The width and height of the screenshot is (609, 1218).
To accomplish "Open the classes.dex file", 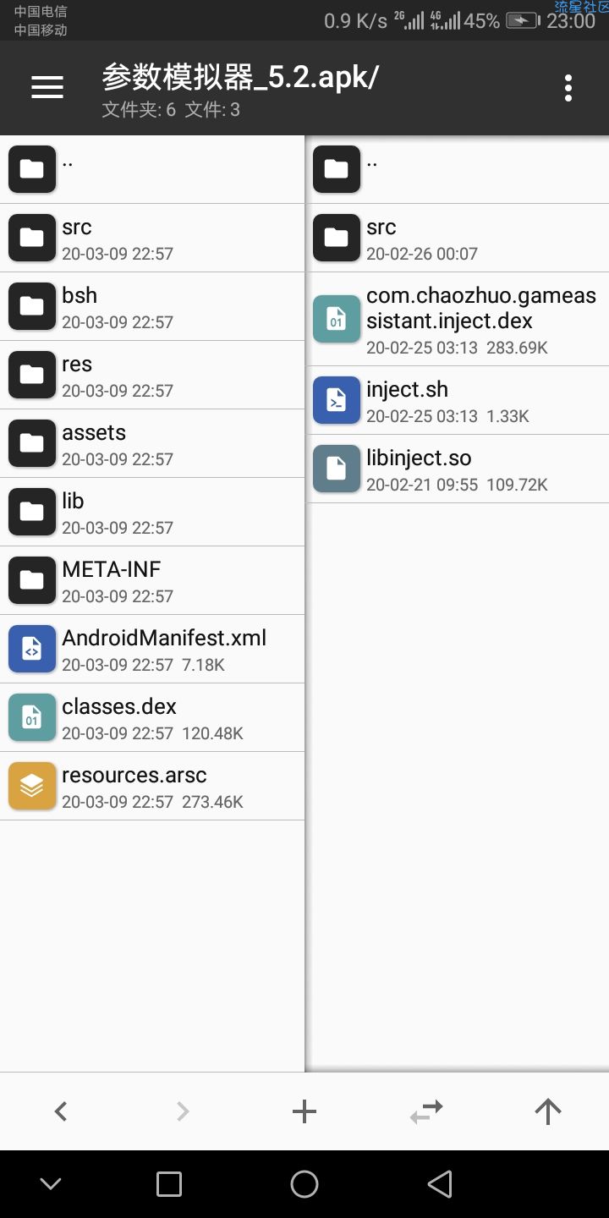I will click(x=152, y=717).
